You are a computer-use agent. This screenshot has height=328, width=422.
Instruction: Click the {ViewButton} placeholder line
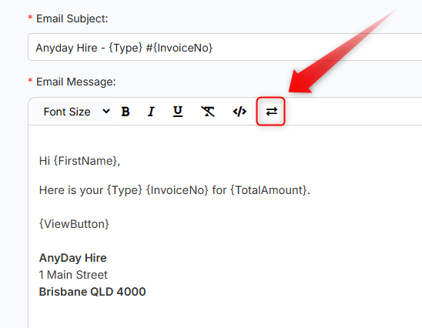click(74, 224)
